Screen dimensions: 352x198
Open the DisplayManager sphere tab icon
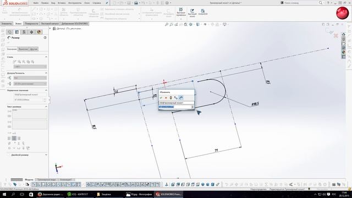click(x=39, y=32)
